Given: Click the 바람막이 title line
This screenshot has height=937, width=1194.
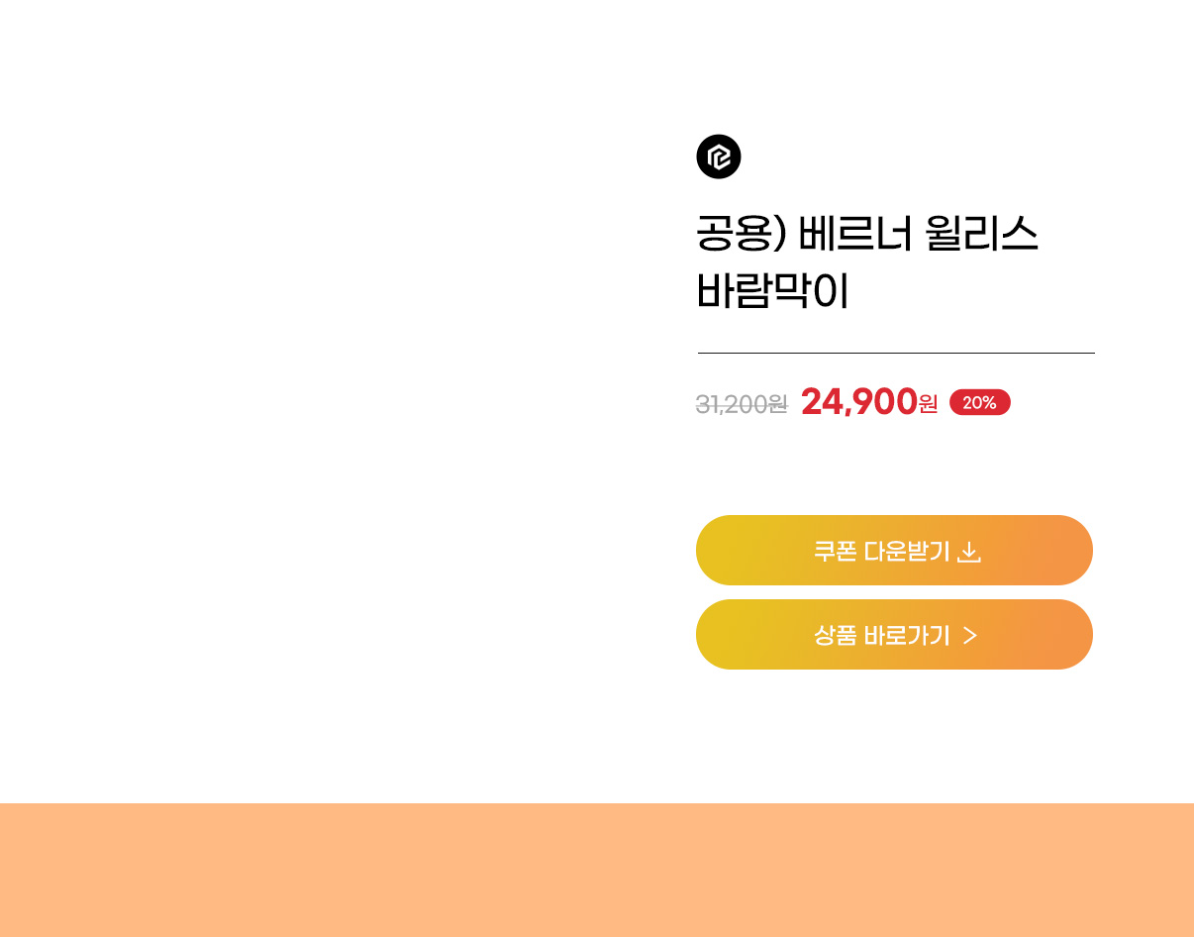Looking at the screenshot, I should pyautogui.click(x=773, y=291).
